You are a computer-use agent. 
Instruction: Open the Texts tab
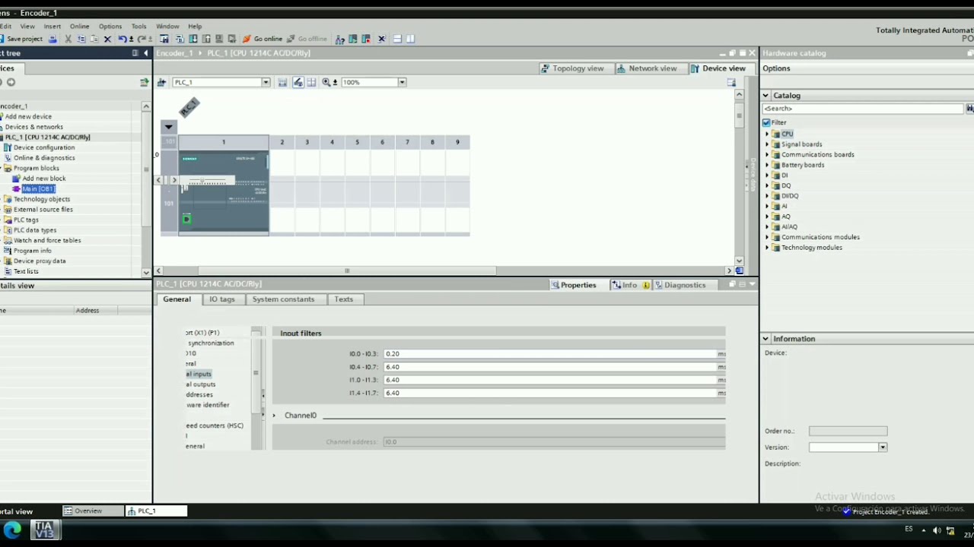[344, 299]
